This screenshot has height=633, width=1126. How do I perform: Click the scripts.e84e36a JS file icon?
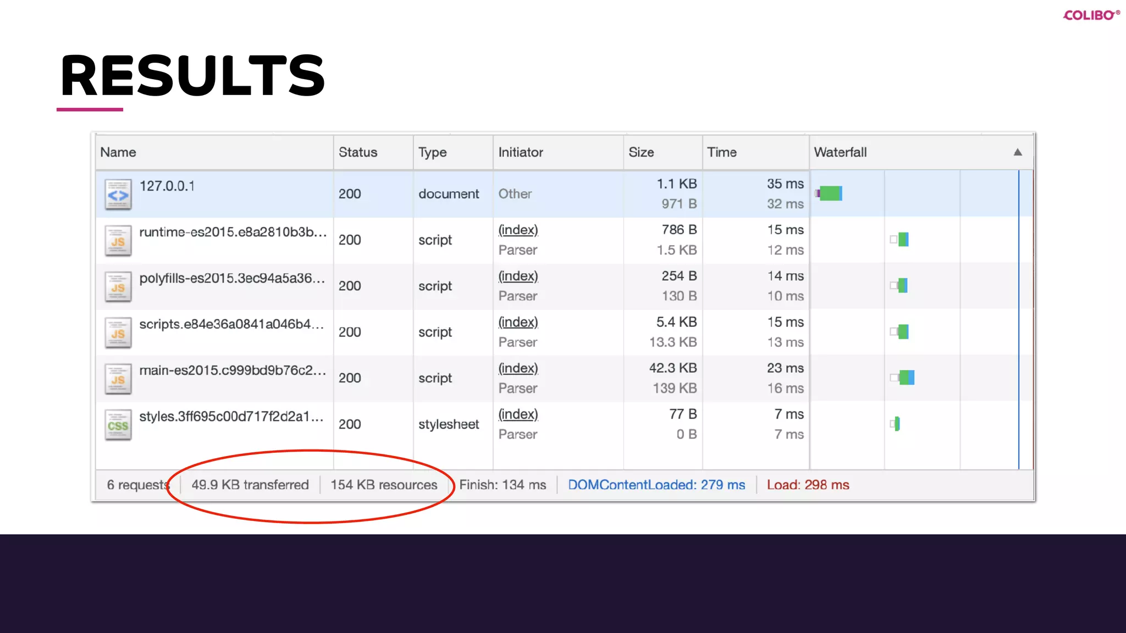pyautogui.click(x=118, y=333)
